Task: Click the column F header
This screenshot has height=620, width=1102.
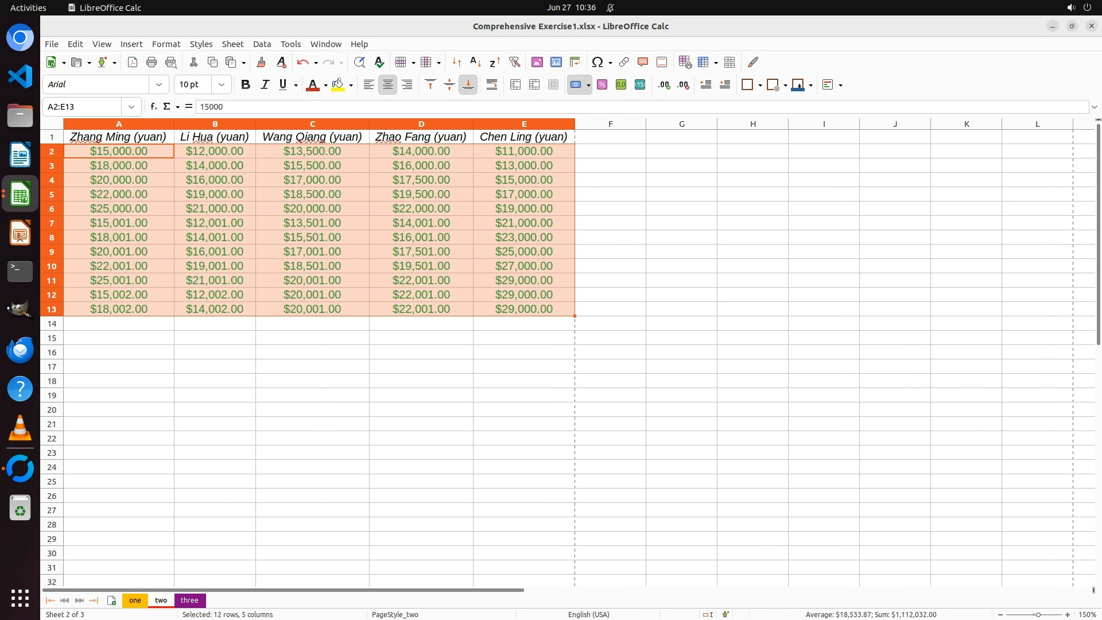Action: coord(610,124)
